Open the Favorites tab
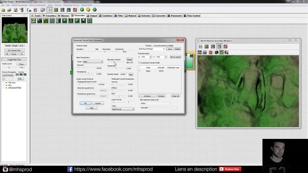 [x=49, y=16]
